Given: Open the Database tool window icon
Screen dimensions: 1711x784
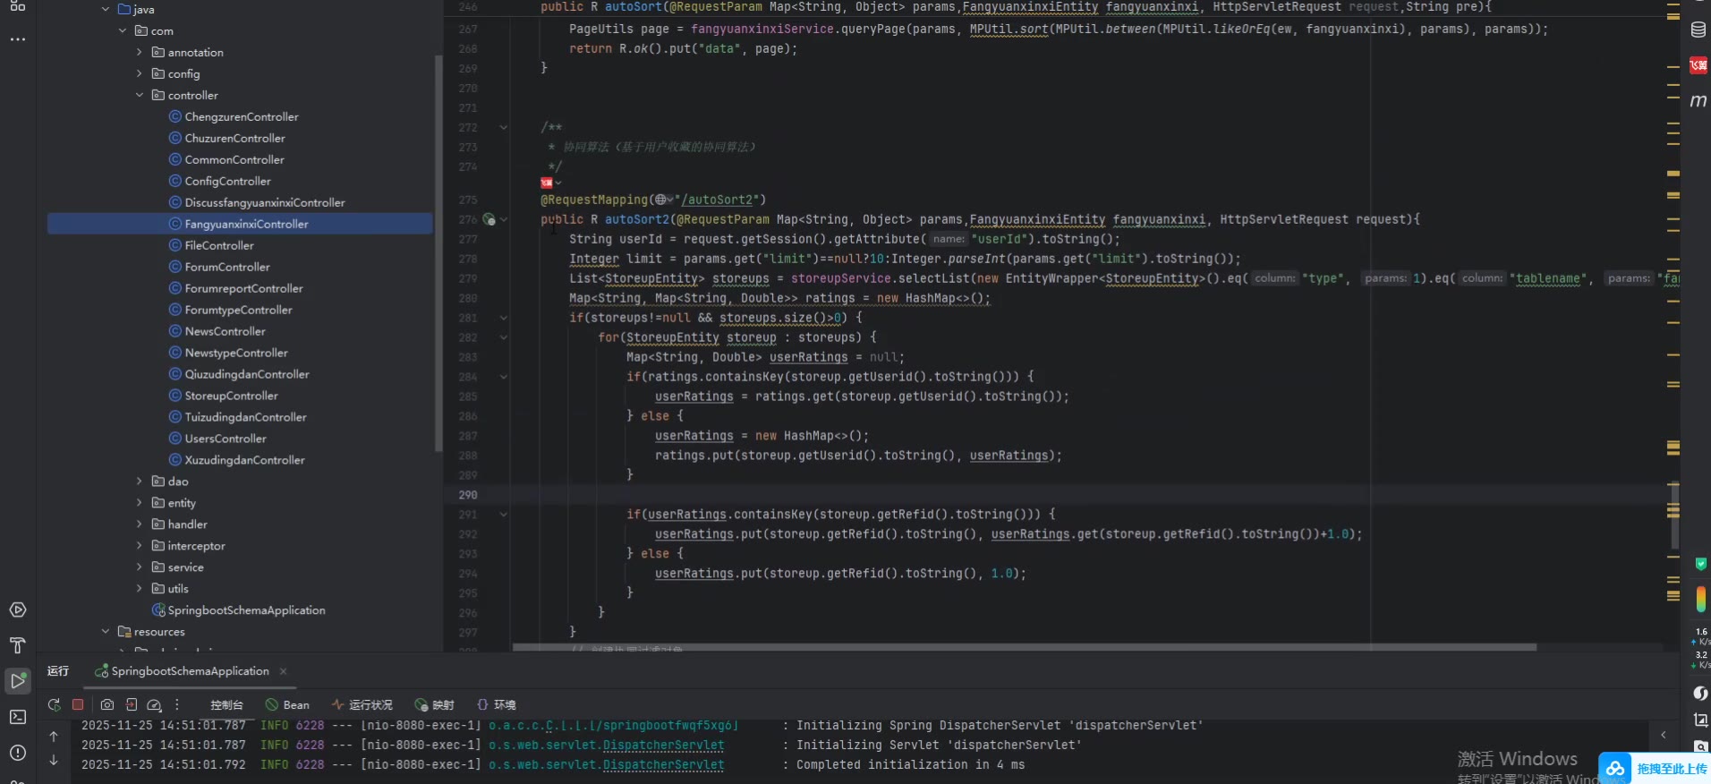Looking at the screenshot, I should (x=1698, y=30).
